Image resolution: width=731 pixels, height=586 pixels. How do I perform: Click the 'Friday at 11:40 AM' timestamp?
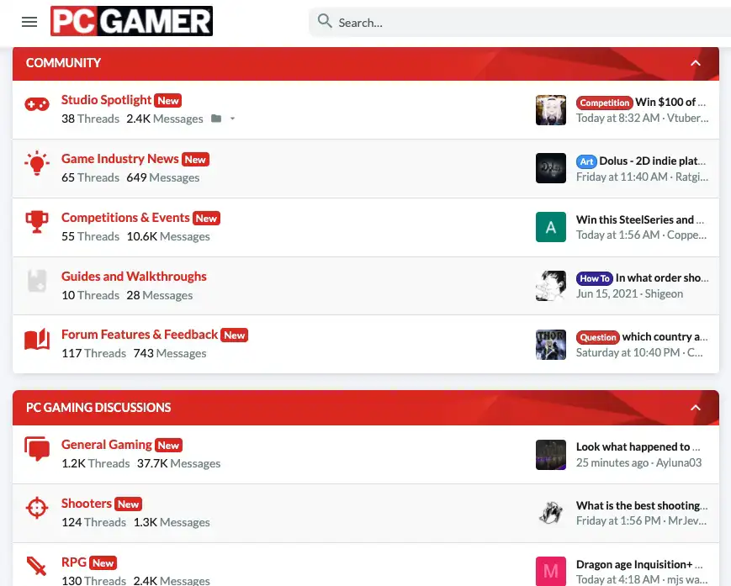click(622, 177)
